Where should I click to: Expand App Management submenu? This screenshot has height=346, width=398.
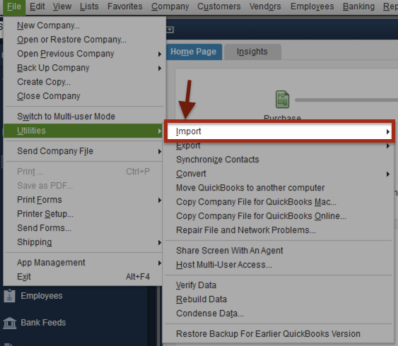[x=83, y=263]
